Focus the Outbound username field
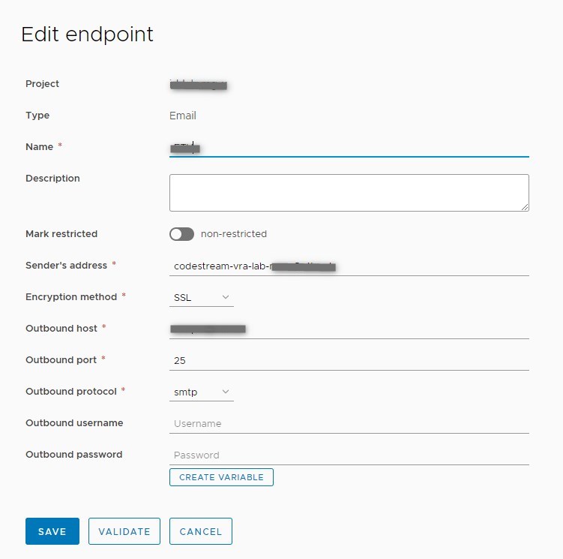Viewport: 563px width, 559px height. (x=349, y=424)
